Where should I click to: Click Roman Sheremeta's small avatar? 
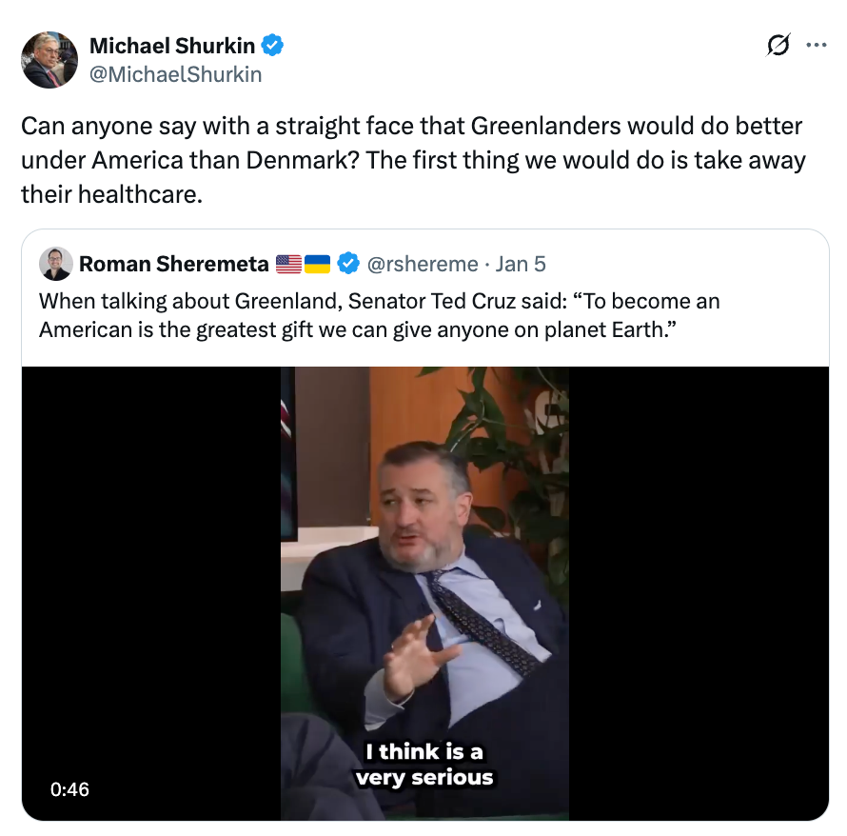[x=55, y=264]
